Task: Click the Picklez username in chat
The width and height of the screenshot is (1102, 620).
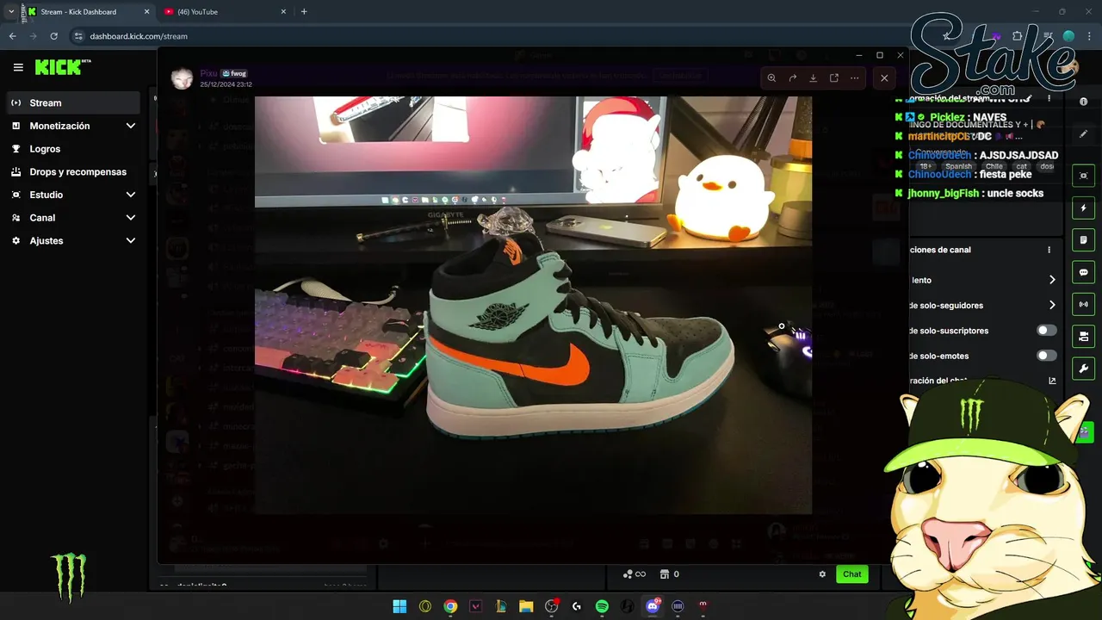Action: (947, 117)
